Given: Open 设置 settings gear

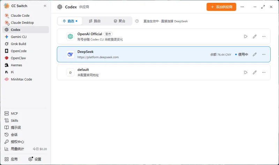Looking at the screenshot, I should tap(35, 159).
